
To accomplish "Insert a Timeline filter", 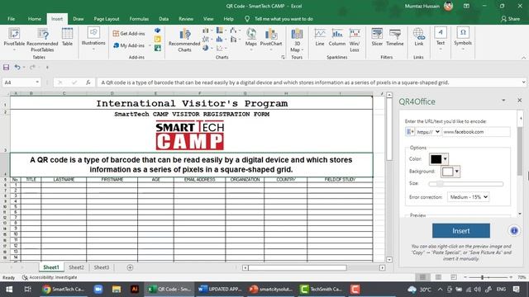I will [x=395, y=37].
